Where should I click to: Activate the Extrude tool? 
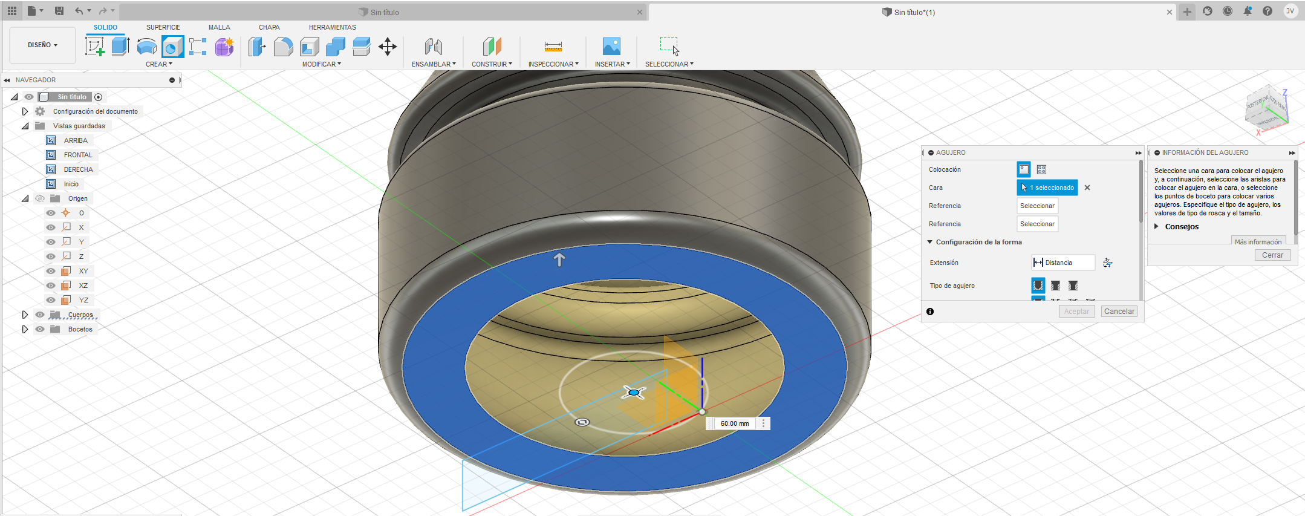pos(121,47)
